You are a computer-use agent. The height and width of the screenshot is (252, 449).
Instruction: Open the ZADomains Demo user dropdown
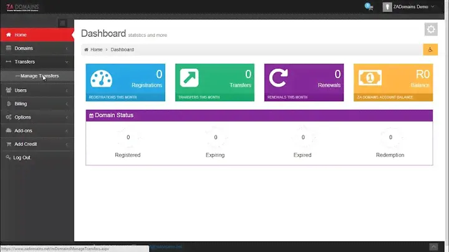tap(410, 7)
